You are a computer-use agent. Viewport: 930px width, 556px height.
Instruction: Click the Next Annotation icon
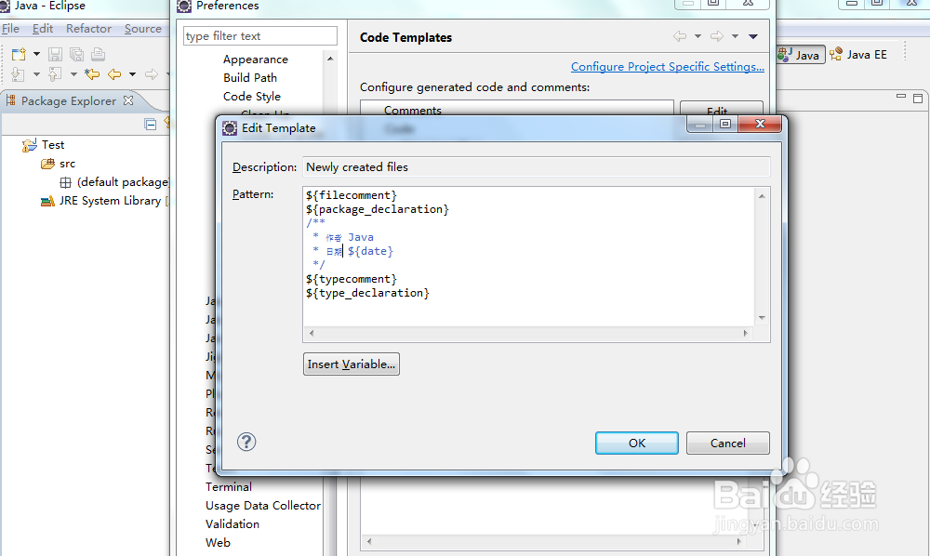[19, 74]
